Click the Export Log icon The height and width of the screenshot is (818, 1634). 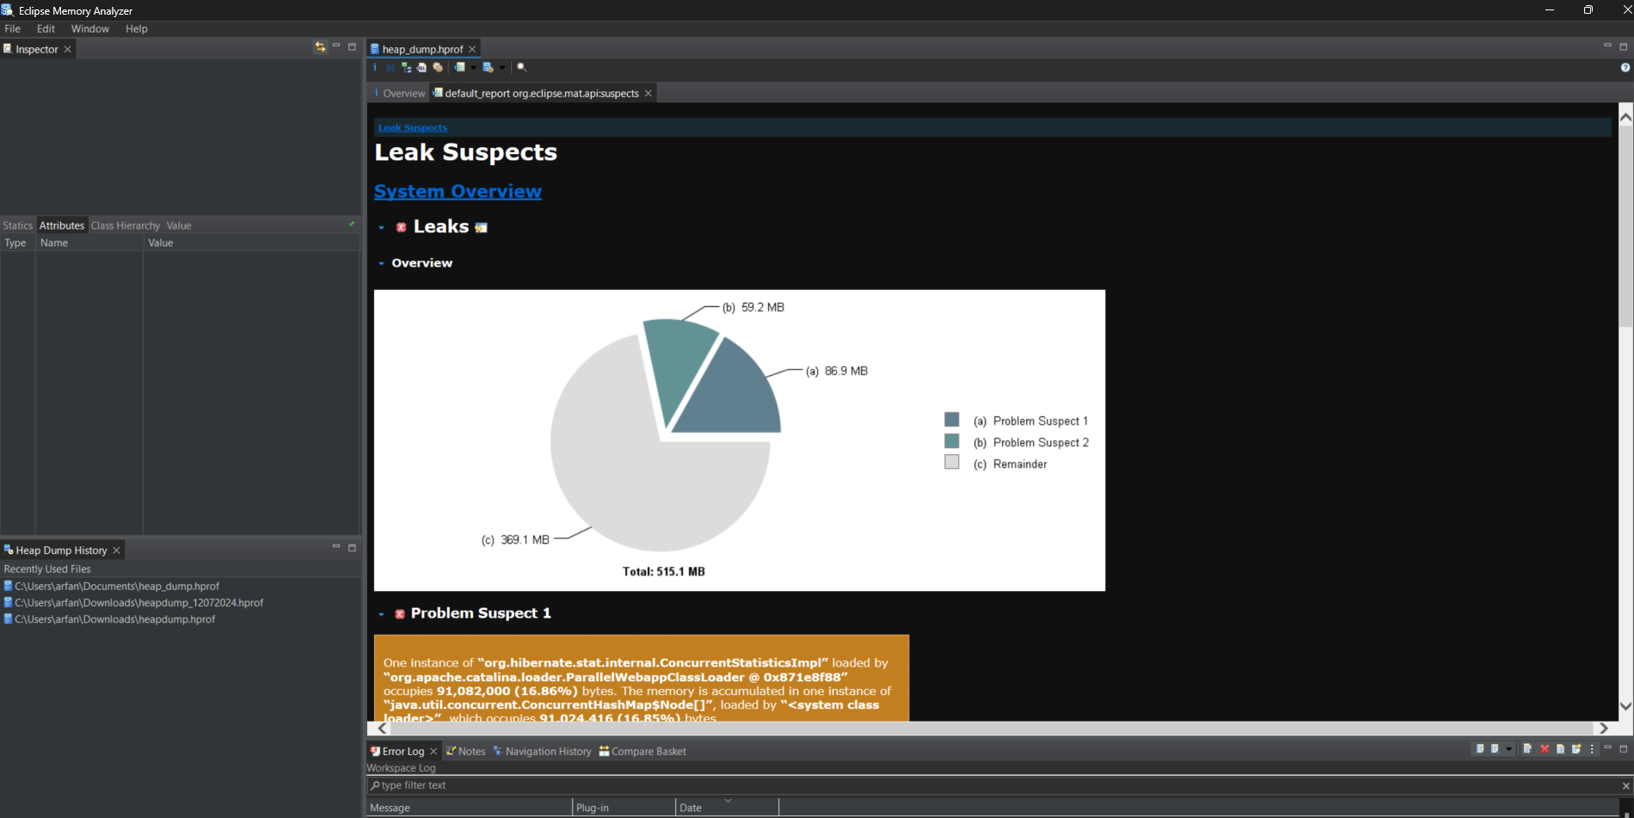click(x=1479, y=748)
